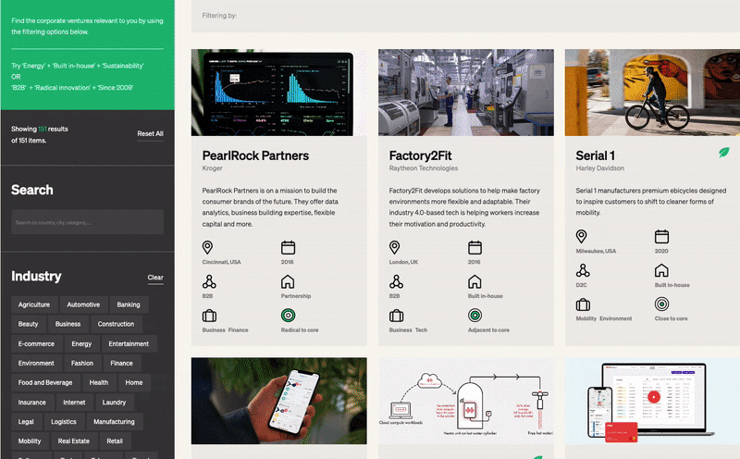Viewport: 740px width, 459px height.
Task: Click the location pin icon on Serial 1 card
Action: click(582, 236)
